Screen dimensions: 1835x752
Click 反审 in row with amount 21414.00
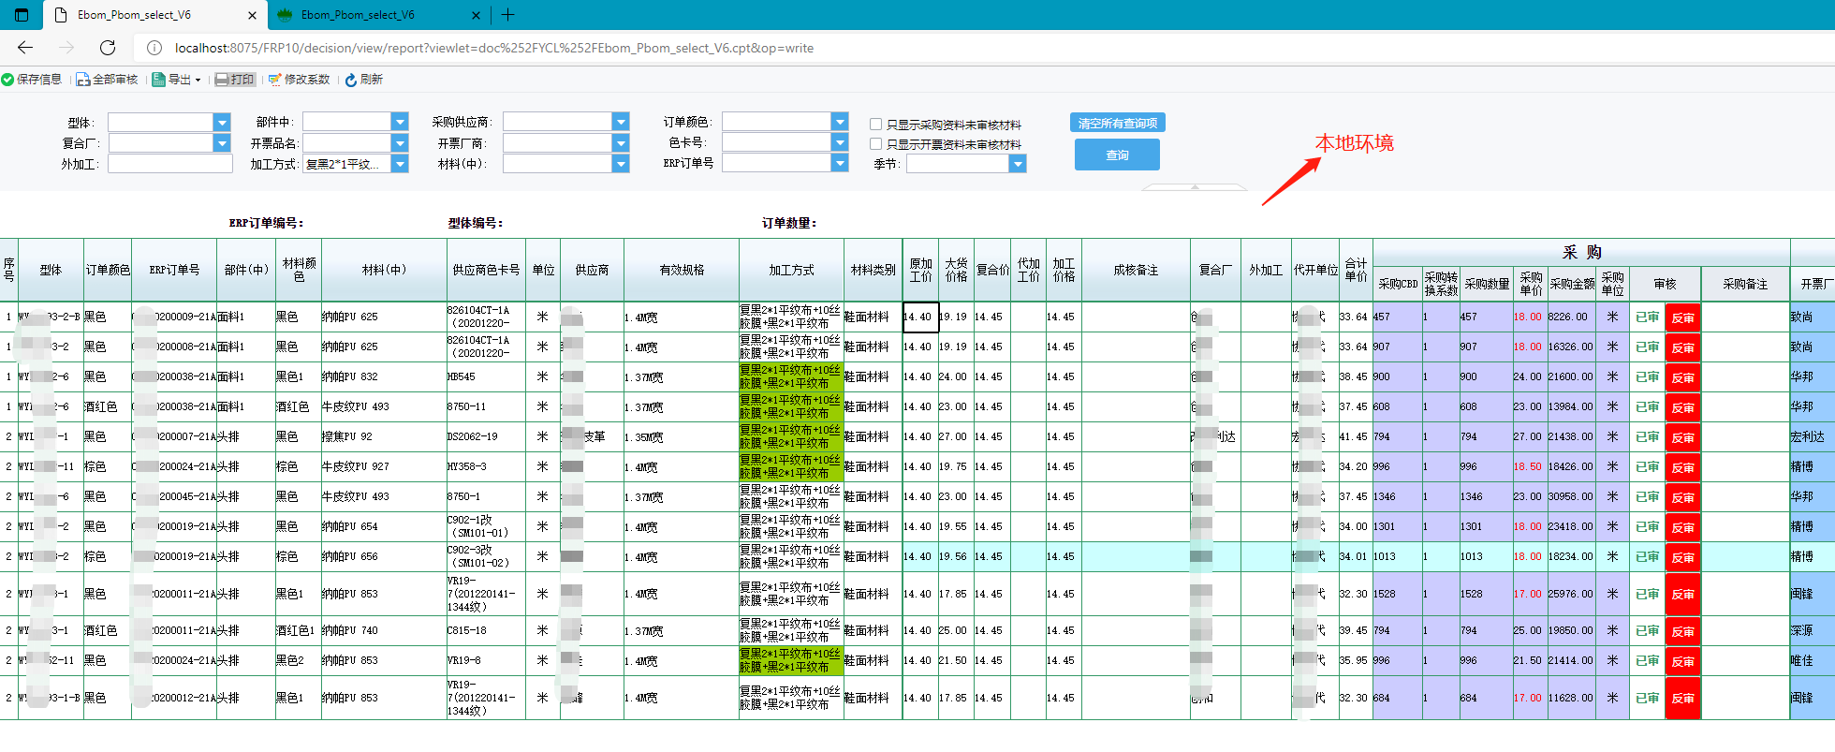pyautogui.click(x=1682, y=661)
